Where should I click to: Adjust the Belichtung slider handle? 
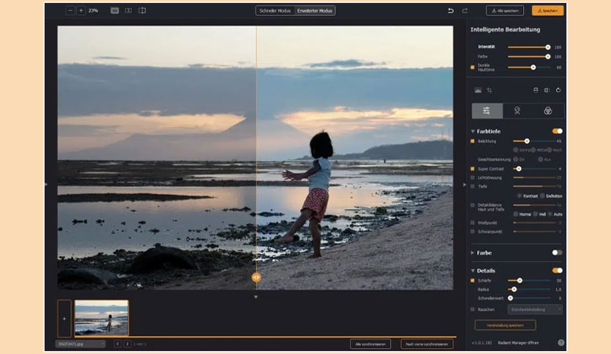tap(527, 141)
